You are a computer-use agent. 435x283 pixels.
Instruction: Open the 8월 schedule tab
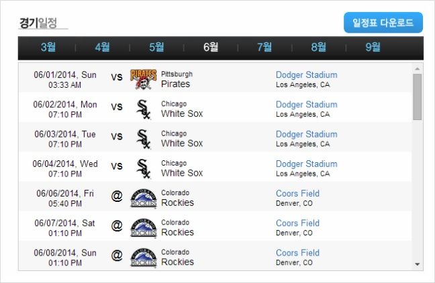pyautogui.click(x=318, y=47)
